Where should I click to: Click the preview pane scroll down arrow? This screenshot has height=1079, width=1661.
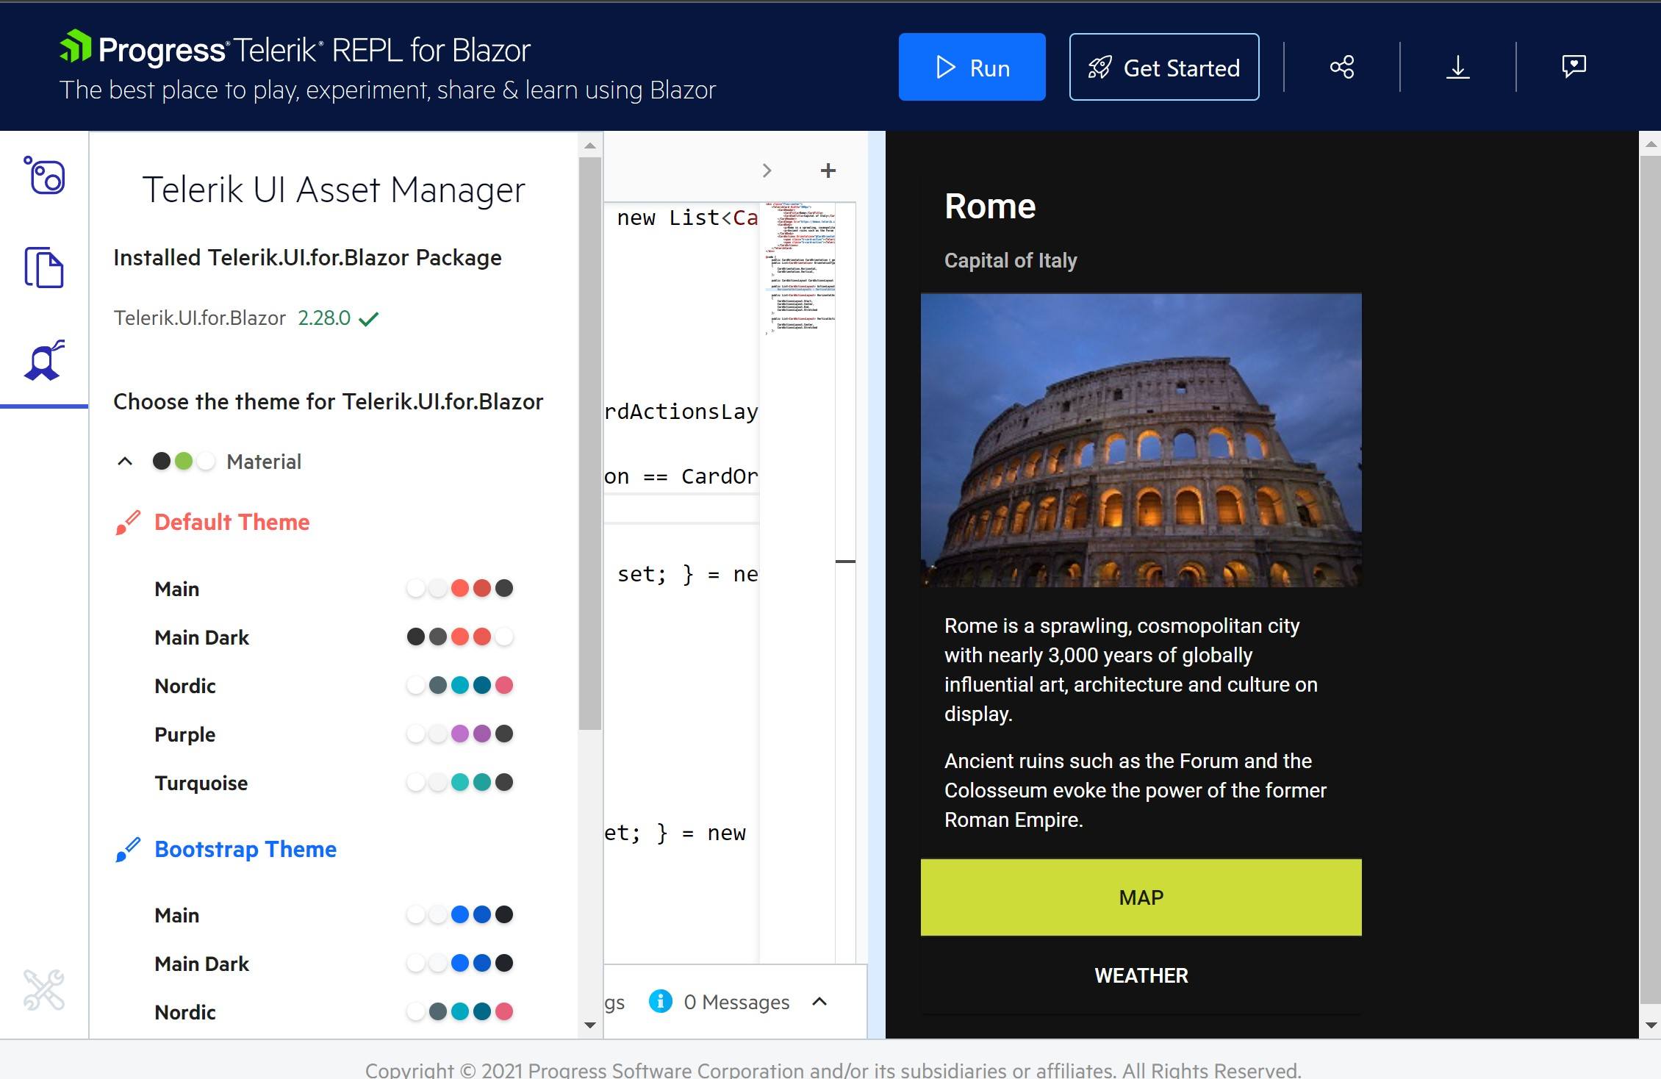pos(1650,1025)
